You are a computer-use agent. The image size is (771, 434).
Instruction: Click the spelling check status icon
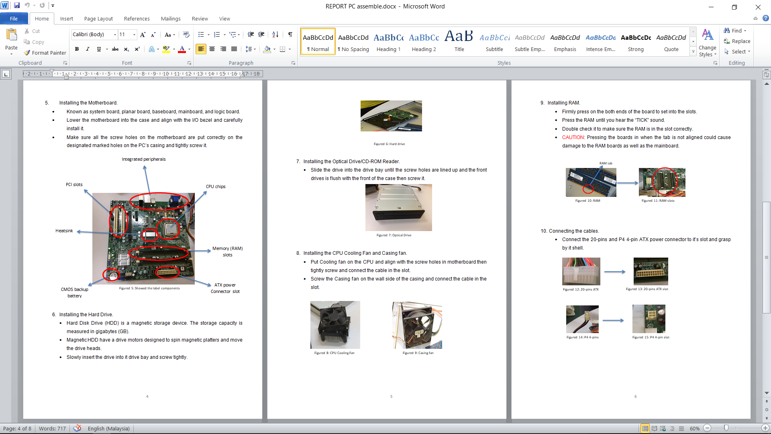[78, 428]
